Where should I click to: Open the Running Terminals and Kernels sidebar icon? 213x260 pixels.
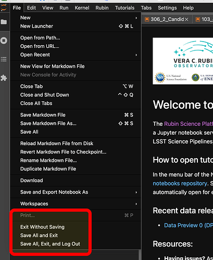[x=4, y=41]
